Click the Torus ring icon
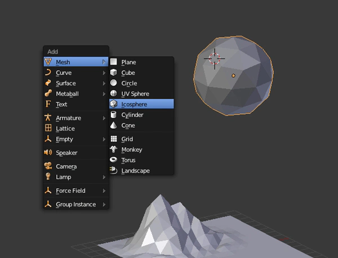This screenshot has height=258, width=338. click(x=114, y=160)
